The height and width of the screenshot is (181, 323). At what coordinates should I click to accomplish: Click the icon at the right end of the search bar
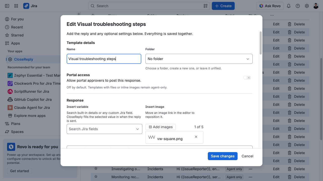tap(205, 6)
